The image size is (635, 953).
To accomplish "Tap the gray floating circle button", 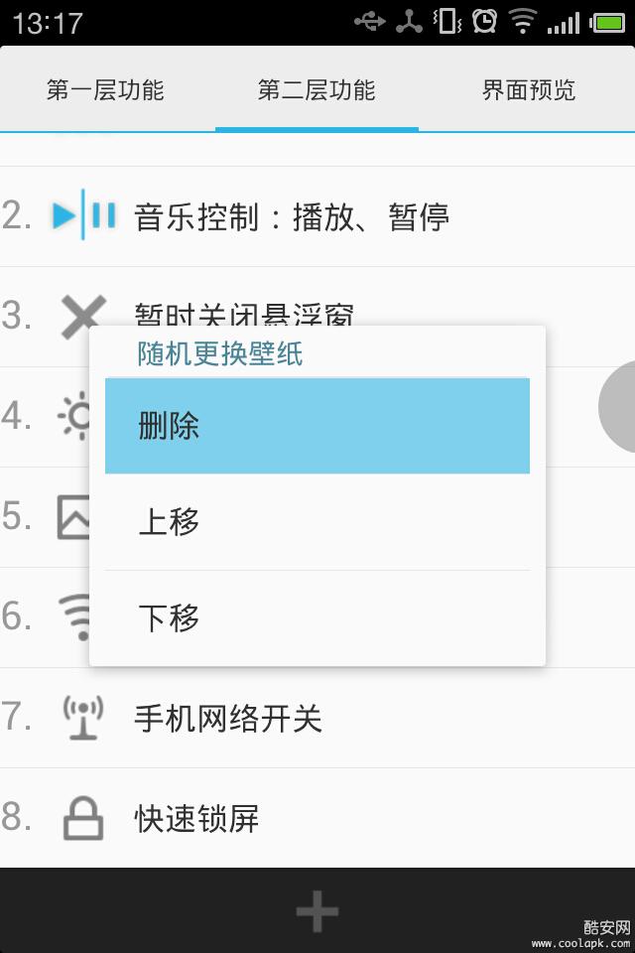I will pos(619,406).
